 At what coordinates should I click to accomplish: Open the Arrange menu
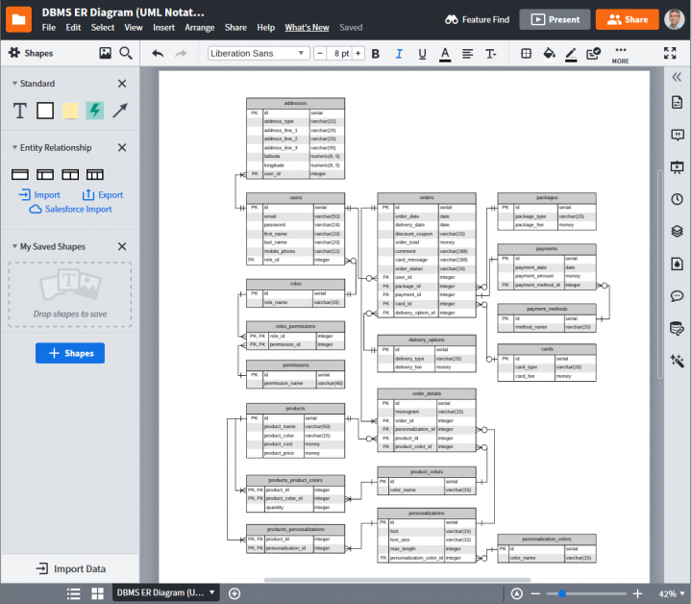pyautogui.click(x=200, y=28)
